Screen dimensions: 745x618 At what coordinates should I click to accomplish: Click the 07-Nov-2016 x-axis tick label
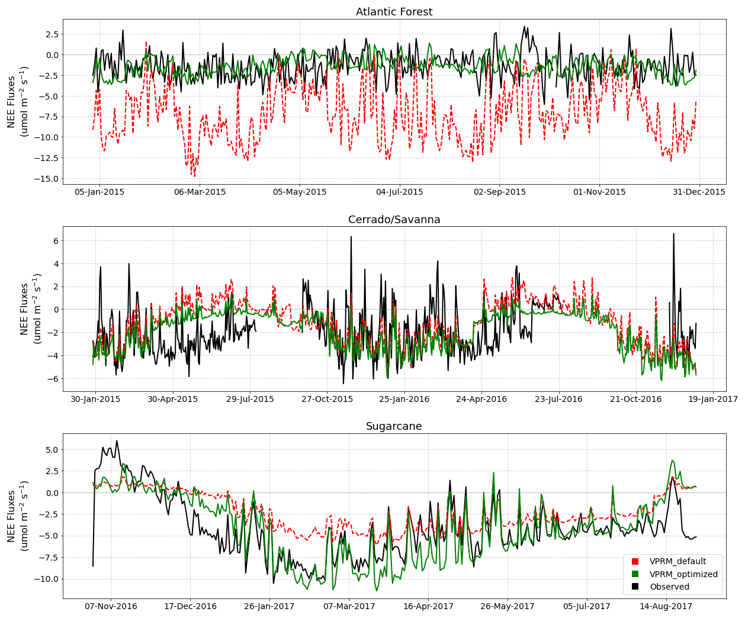click(111, 606)
